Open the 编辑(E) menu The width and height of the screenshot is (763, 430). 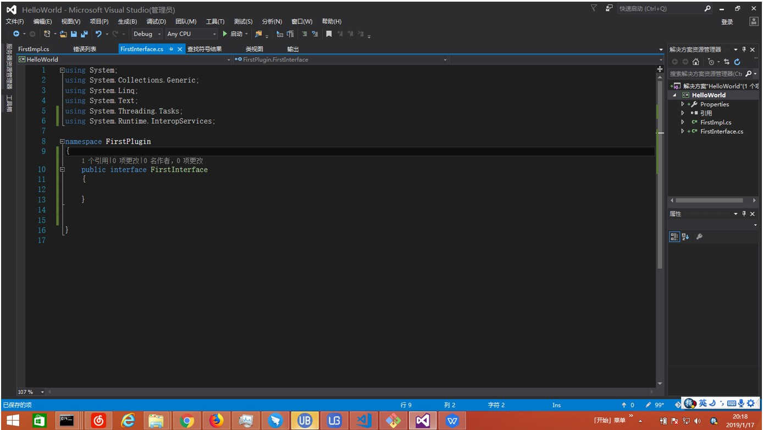pyautogui.click(x=42, y=21)
